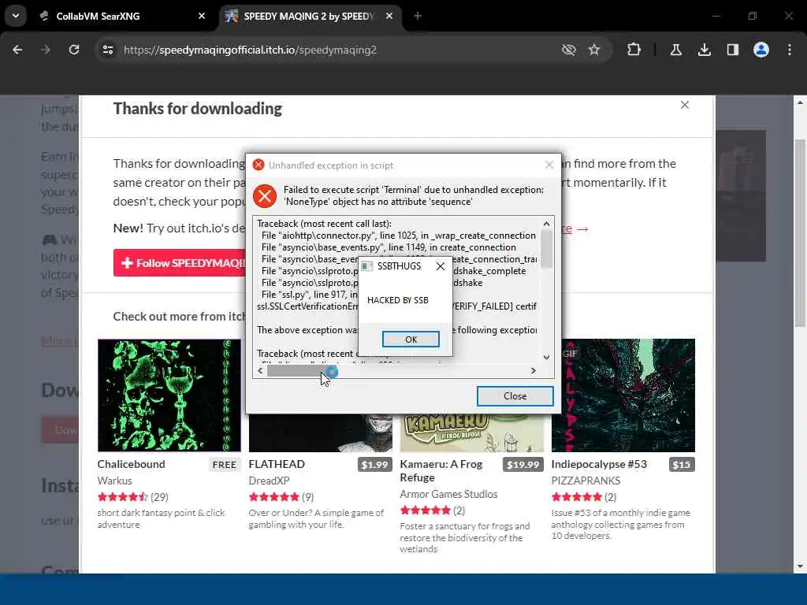The image size is (807, 605).
Task: Close the Thanks for downloading popup
Action: pos(685,105)
